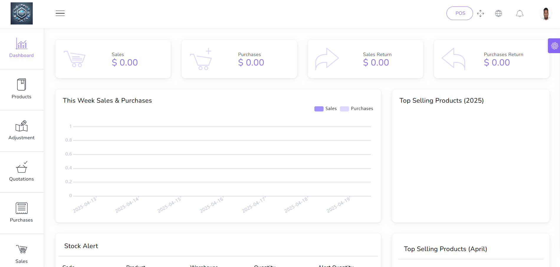Go to Dashboard in sidebar

(22, 48)
